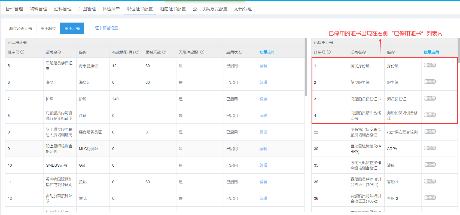
Task: Switch to 物料管理 tab
Action: pyautogui.click(x=38, y=9)
